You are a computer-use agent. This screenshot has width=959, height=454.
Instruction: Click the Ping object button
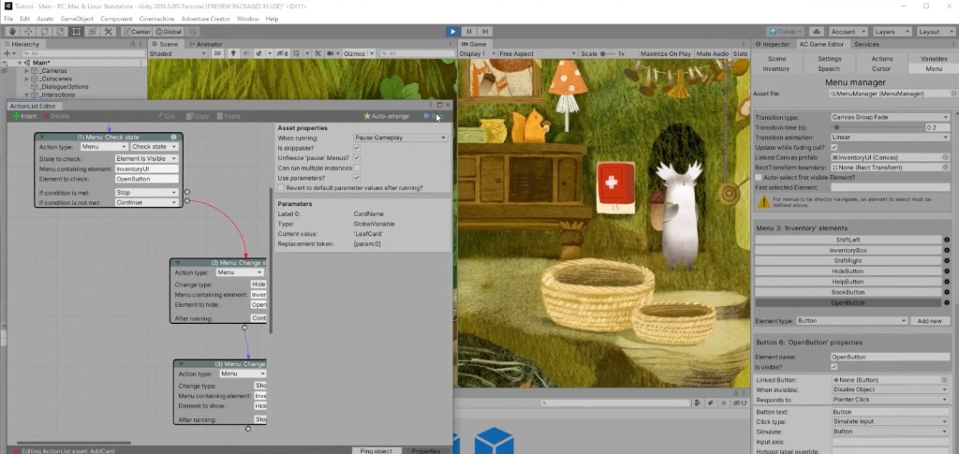376,451
